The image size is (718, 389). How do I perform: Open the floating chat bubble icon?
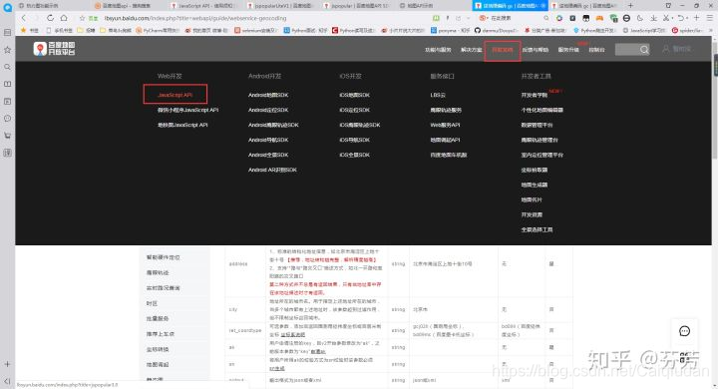684,331
